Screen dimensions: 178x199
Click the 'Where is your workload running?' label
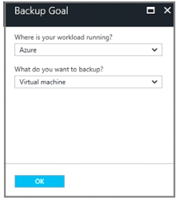pos(63,37)
